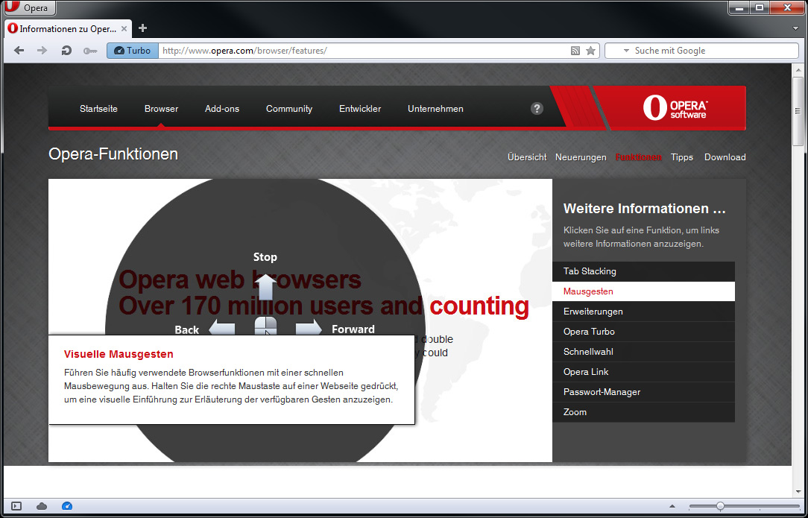808x518 pixels.
Task: Select Passwort-Manager in the feature list
Action: tap(643, 392)
